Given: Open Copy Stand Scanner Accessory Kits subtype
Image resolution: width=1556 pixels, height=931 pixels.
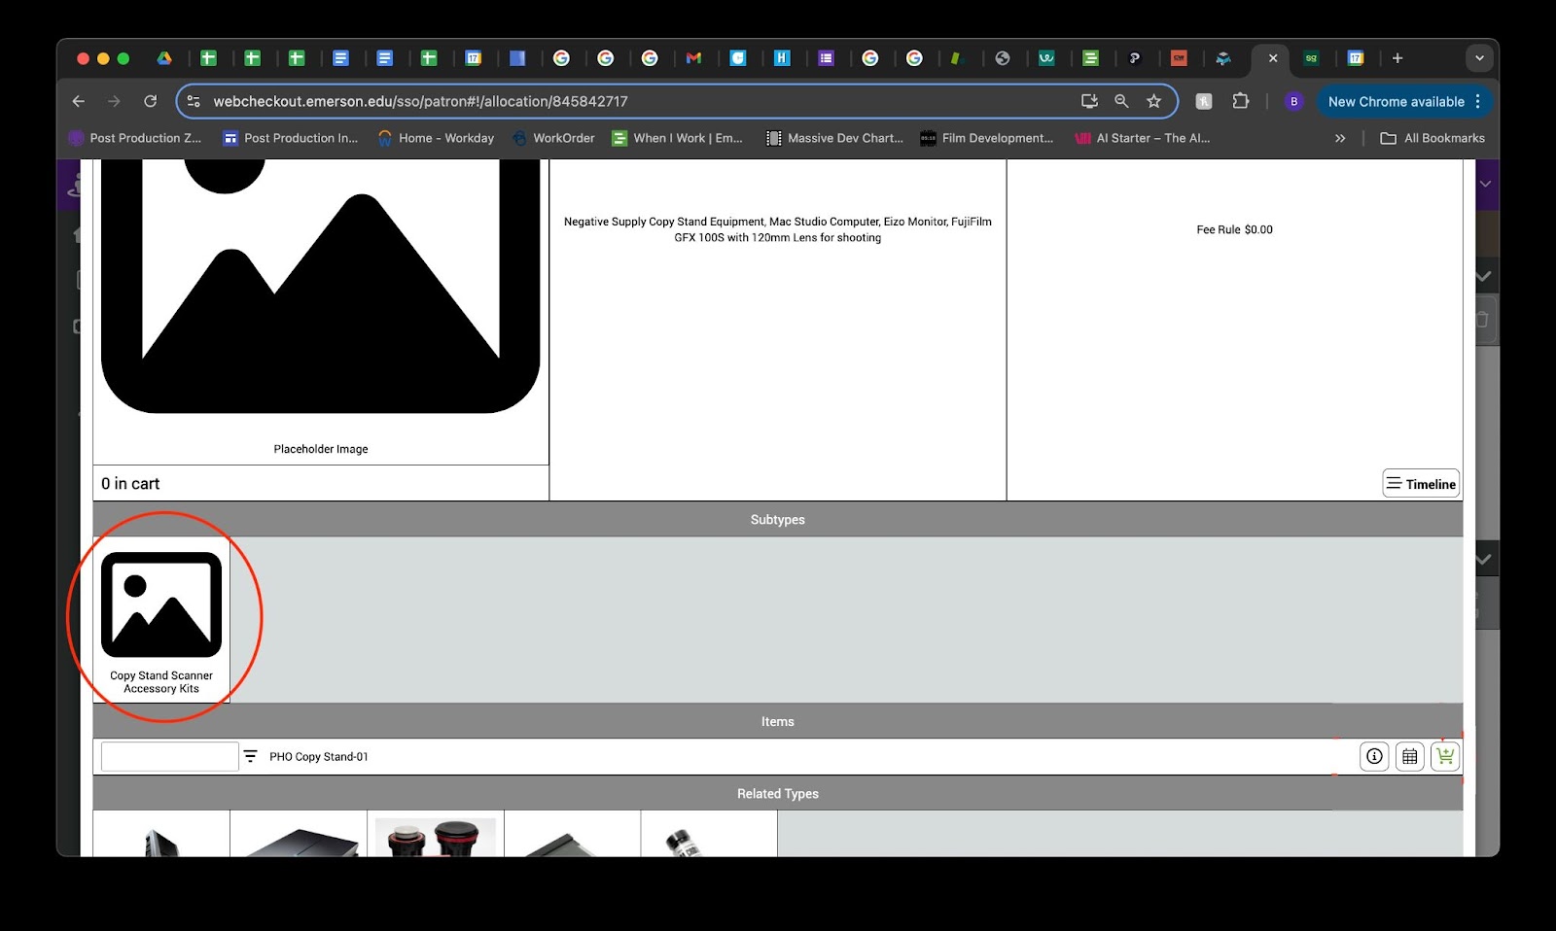Looking at the screenshot, I should (x=161, y=619).
